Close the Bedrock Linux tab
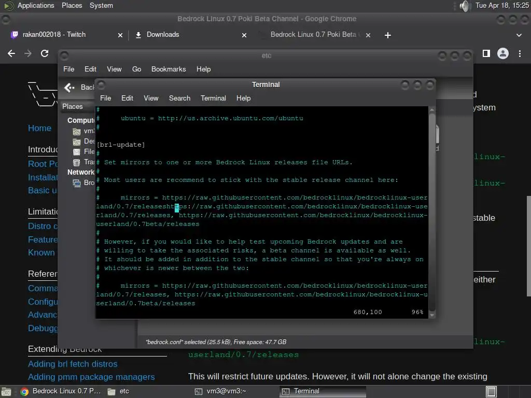 pyautogui.click(x=368, y=35)
